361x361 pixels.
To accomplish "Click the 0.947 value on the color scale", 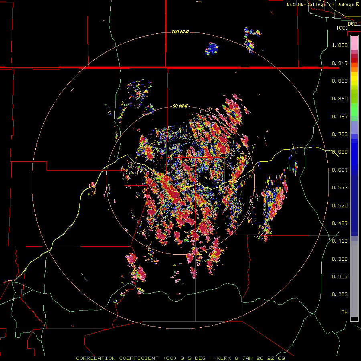I will pyautogui.click(x=340, y=63).
